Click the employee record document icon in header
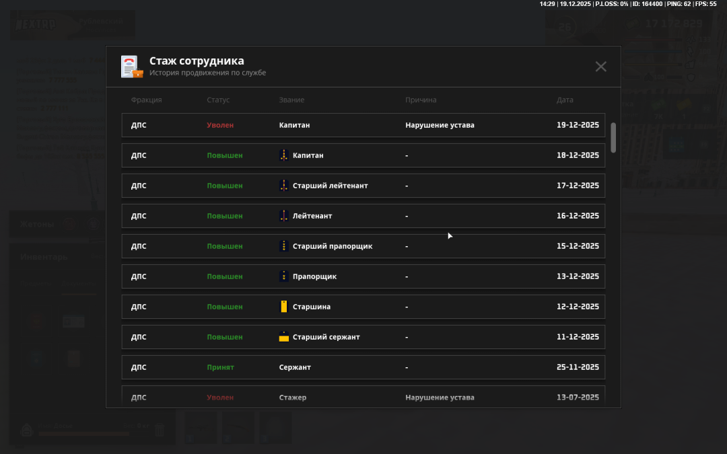Image resolution: width=727 pixels, height=454 pixels. click(131, 67)
